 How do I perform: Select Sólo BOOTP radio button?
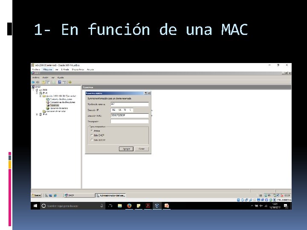click(x=92, y=140)
